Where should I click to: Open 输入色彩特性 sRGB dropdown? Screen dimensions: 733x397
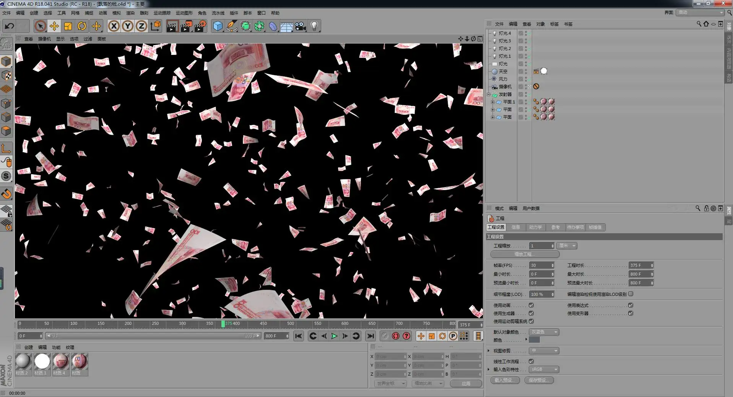coord(544,370)
